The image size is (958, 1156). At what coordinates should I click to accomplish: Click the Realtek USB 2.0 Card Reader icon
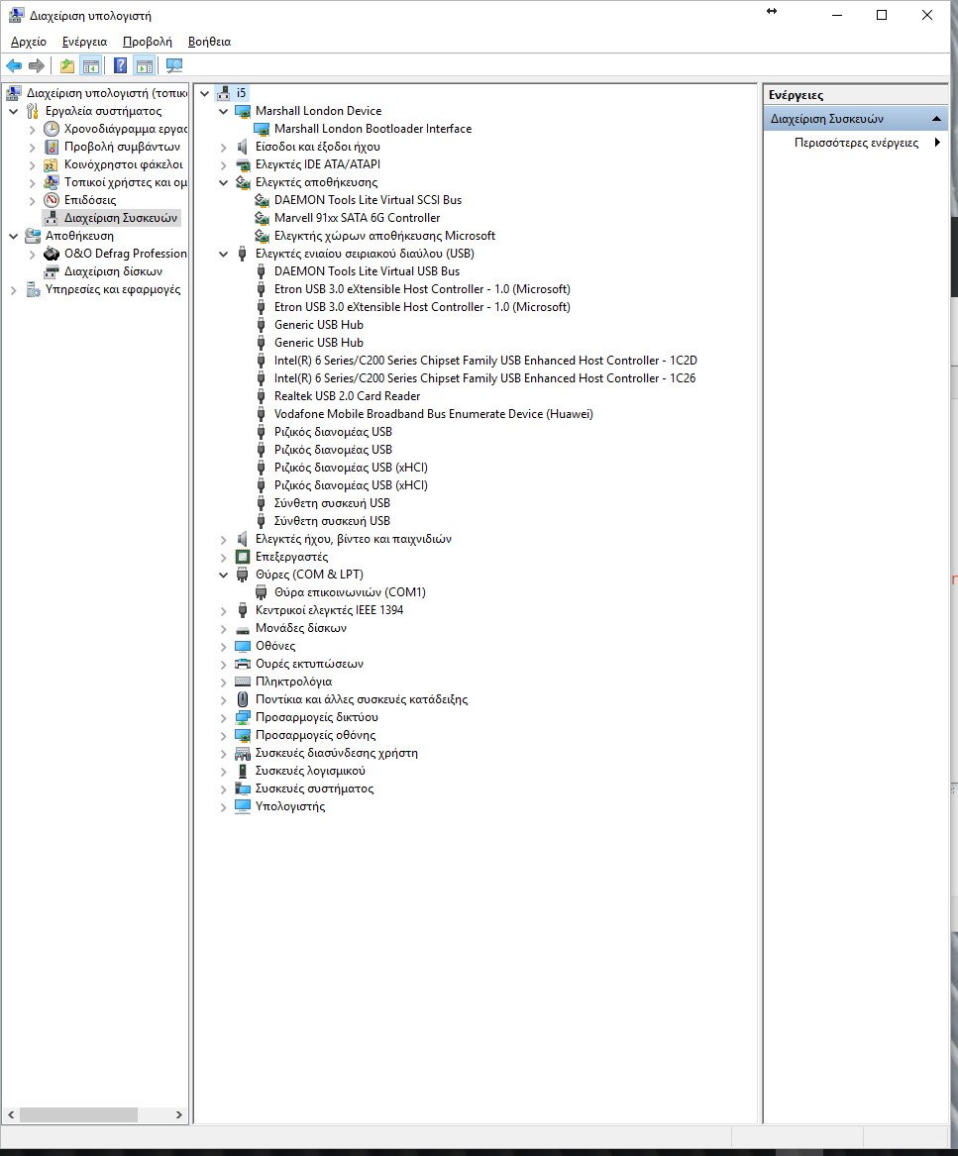[x=262, y=396]
